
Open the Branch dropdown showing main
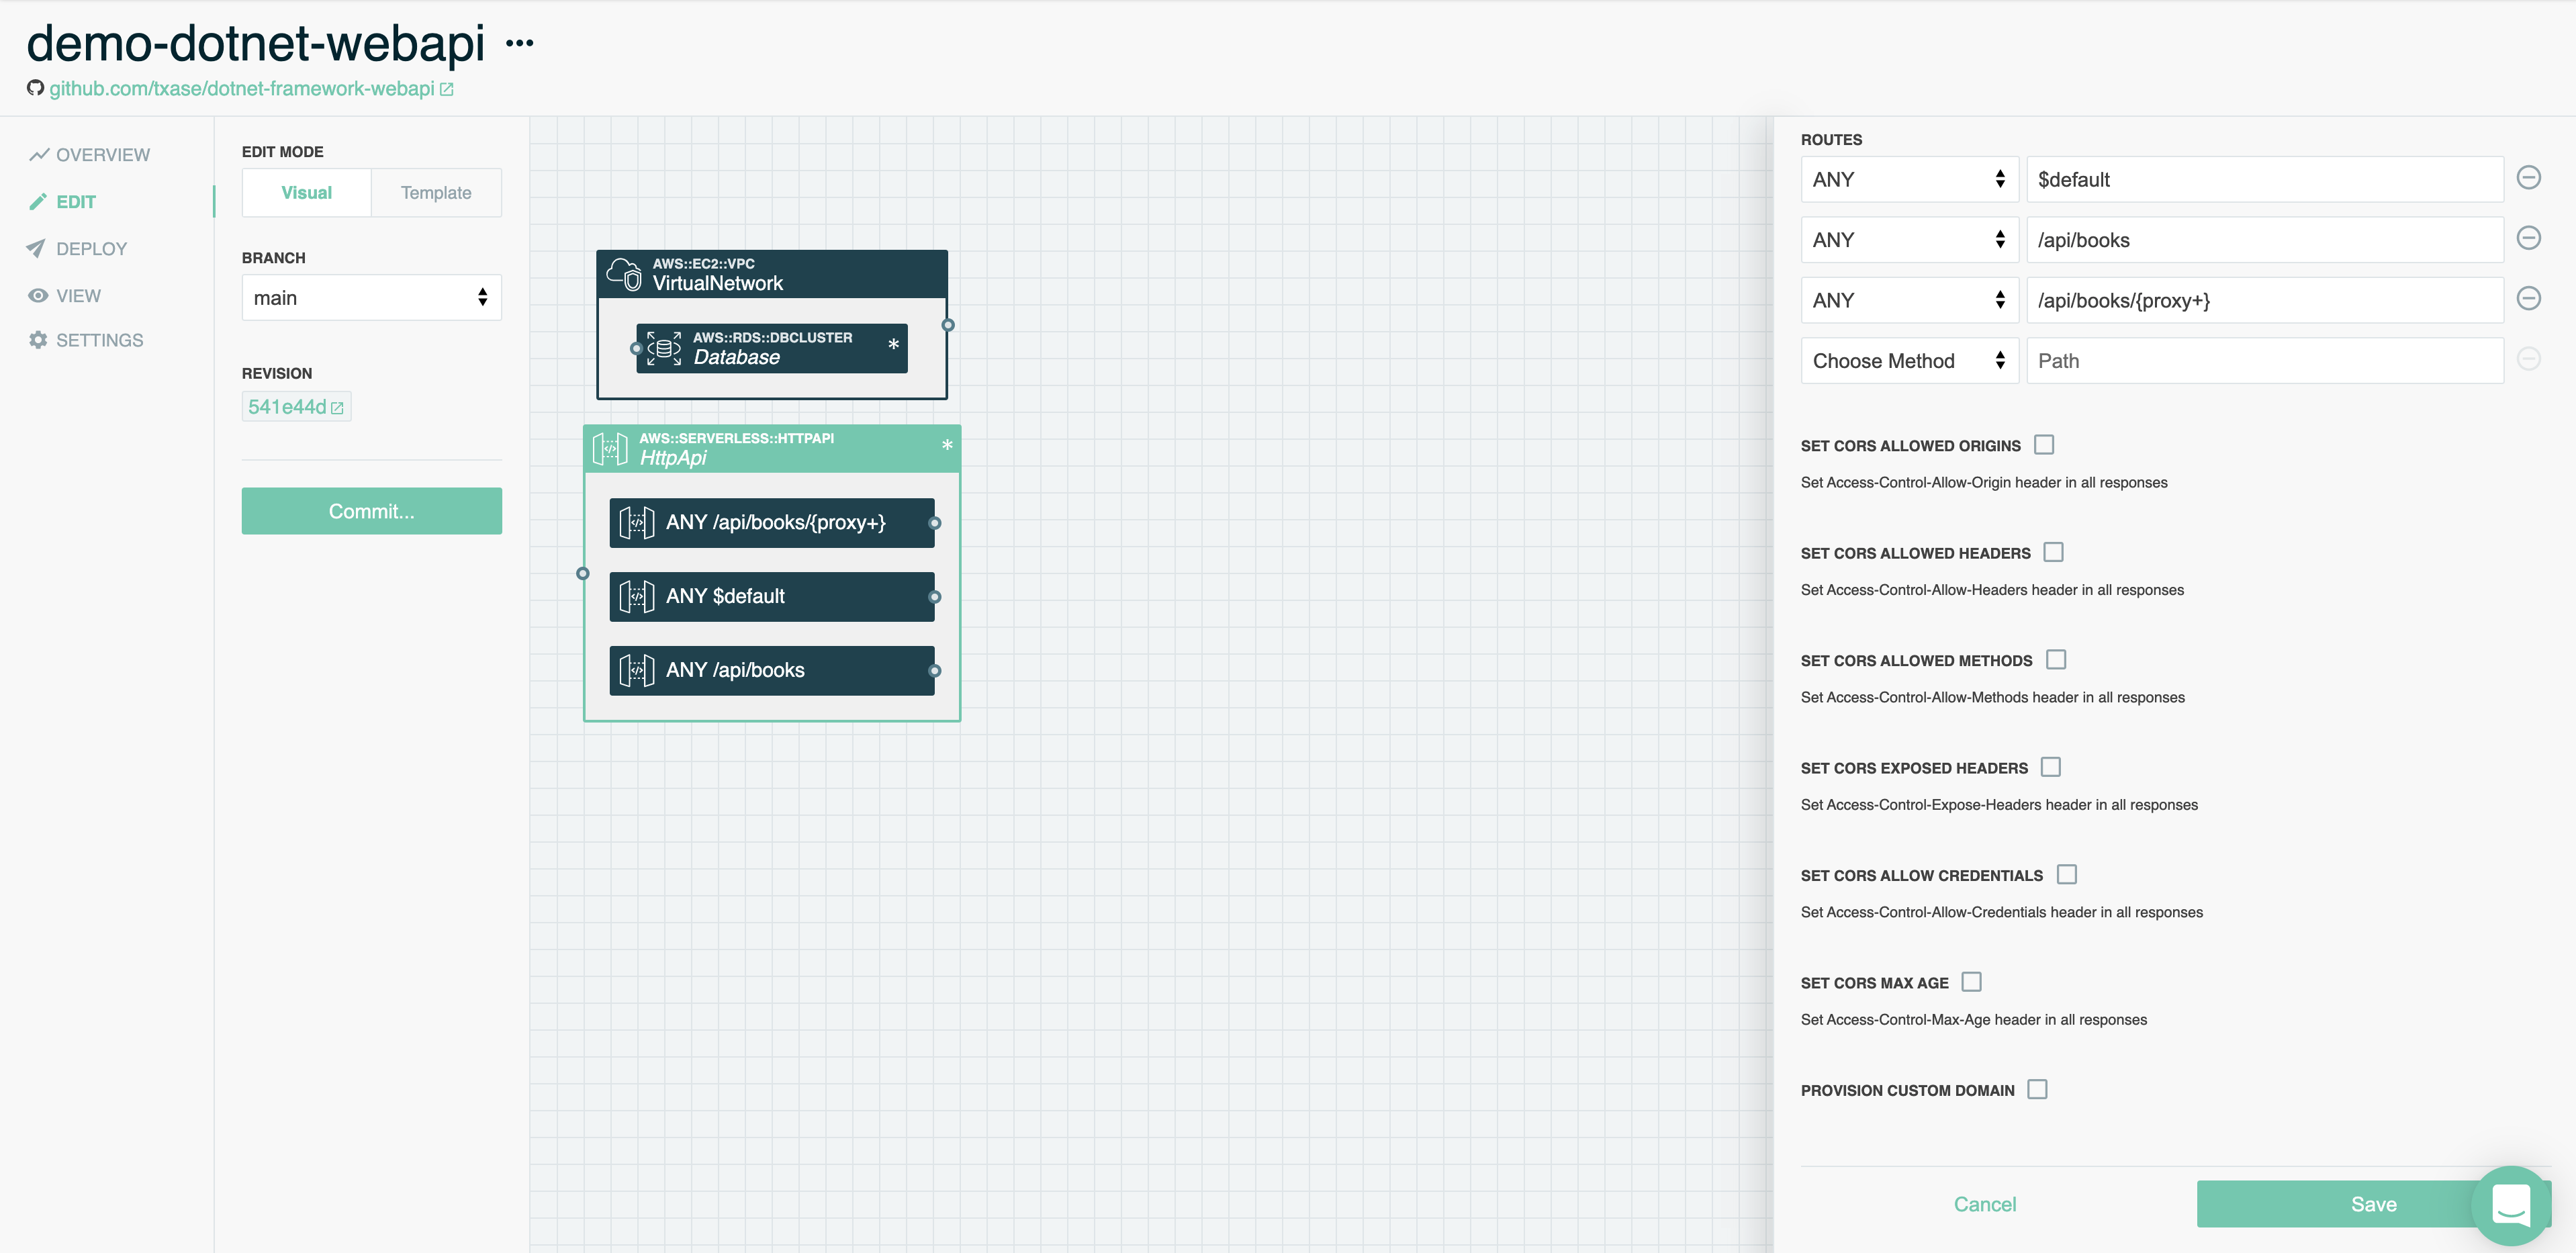click(371, 298)
